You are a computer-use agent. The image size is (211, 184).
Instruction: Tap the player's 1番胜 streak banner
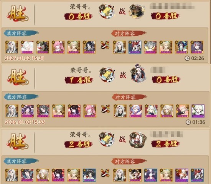pos(79,80)
